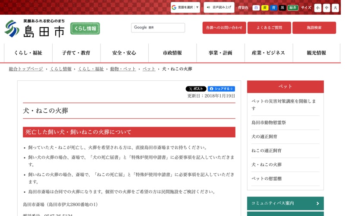This screenshot has height=216, width=345.
Task: Open ペットの慰霊棚 sidebar link
Action: click(267, 178)
